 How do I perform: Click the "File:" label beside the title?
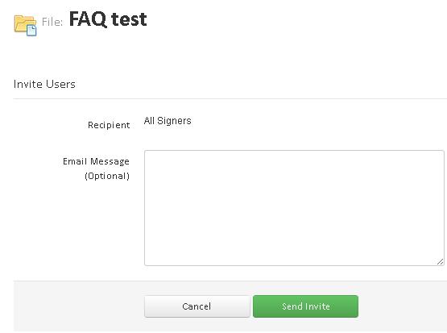point(52,22)
